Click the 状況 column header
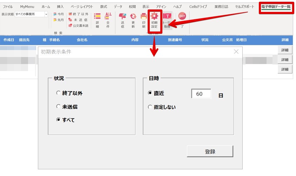 (x=205, y=40)
